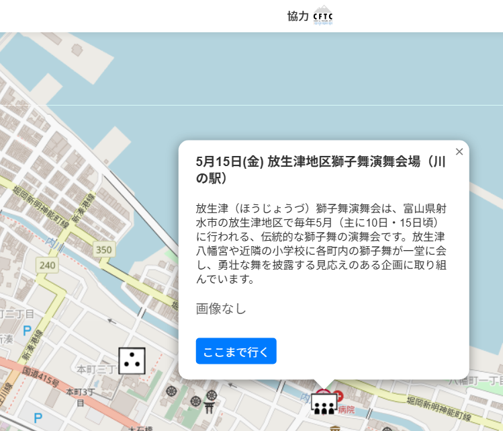Click the 画像なし placeholder text

(x=221, y=309)
